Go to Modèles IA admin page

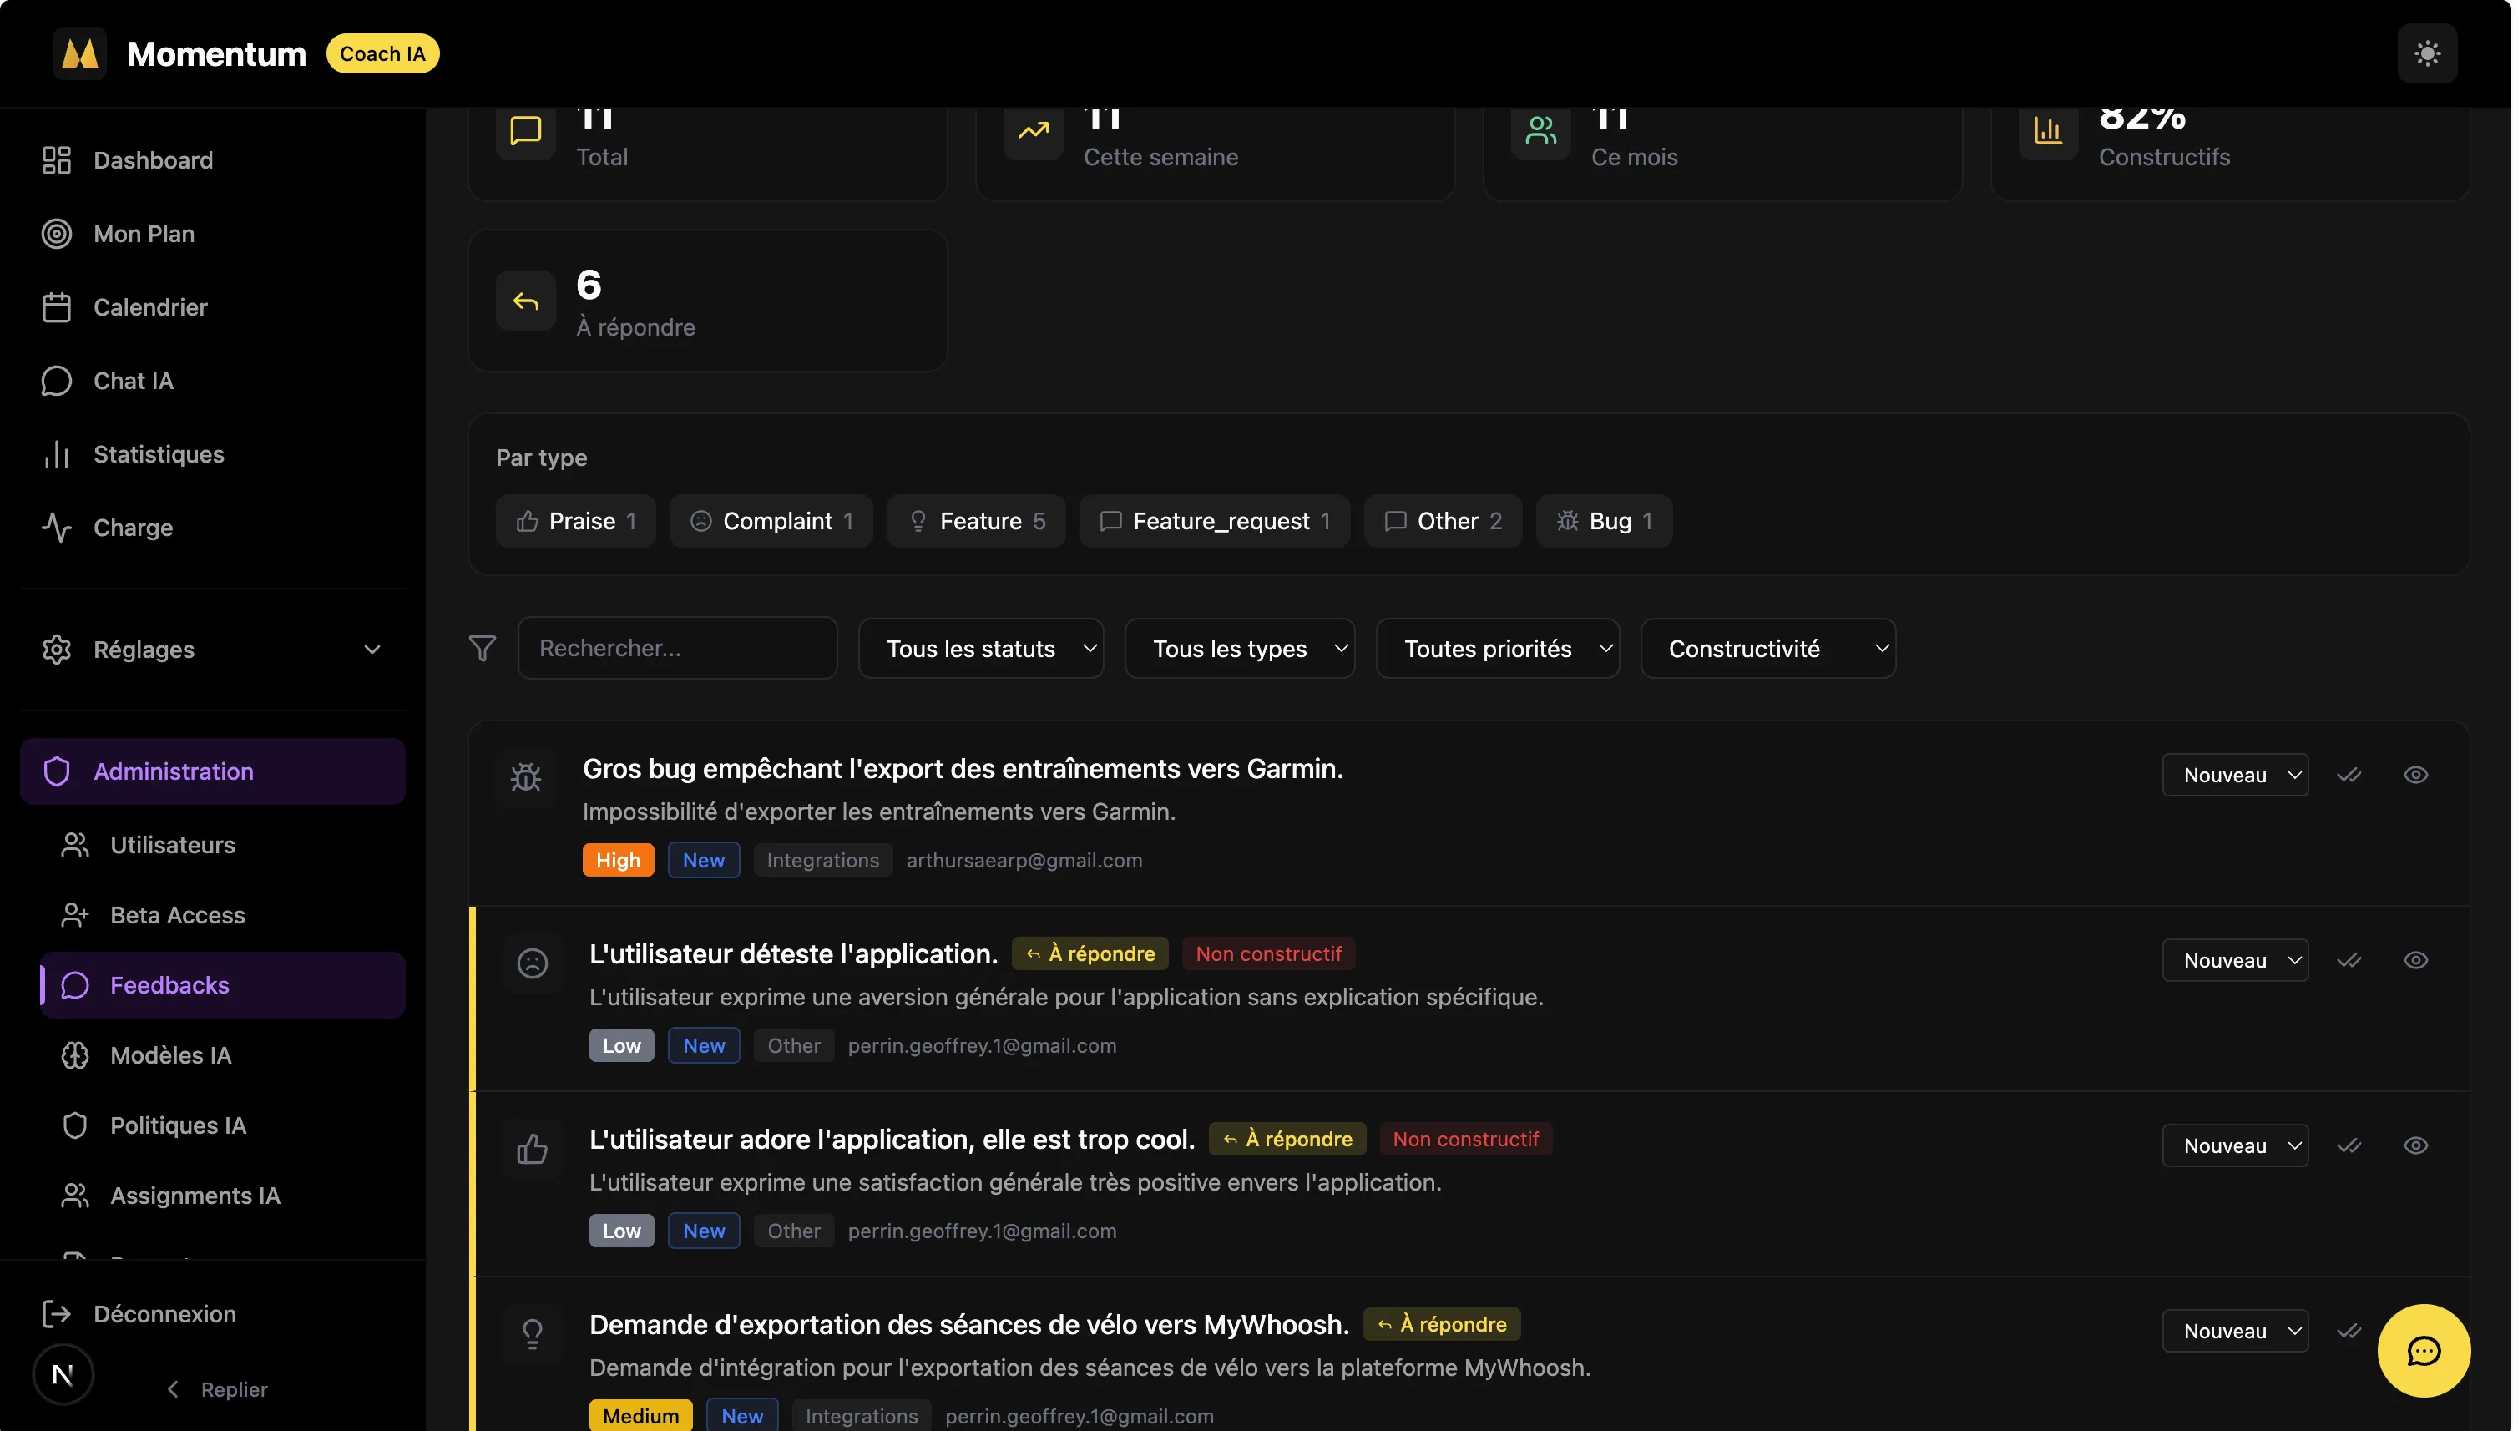point(170,1054)
